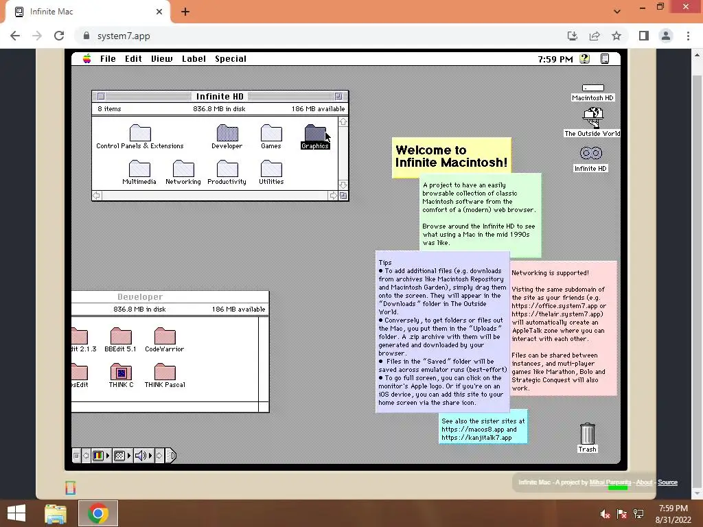
Task: Open the Mihai Parparita link
Action: [610, 482]
